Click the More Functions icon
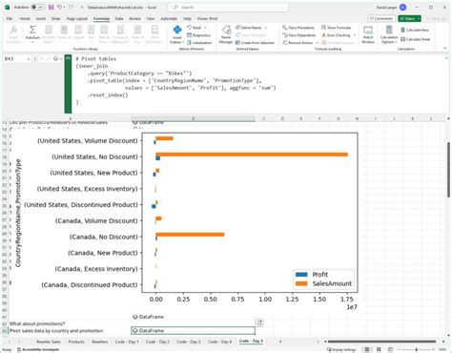The width and height of the screenshot is (452, 353). tap(154, 30)
